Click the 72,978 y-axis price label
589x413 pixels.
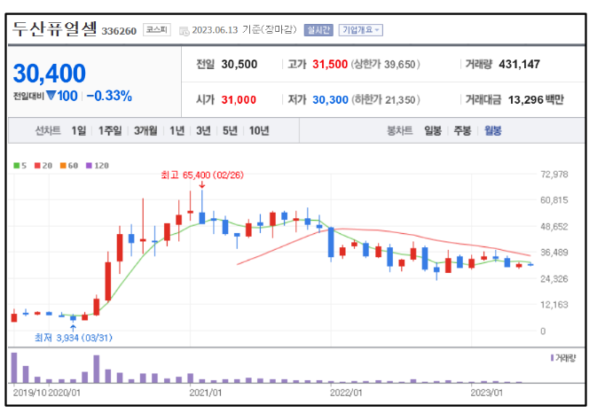(x=554, y=175)
